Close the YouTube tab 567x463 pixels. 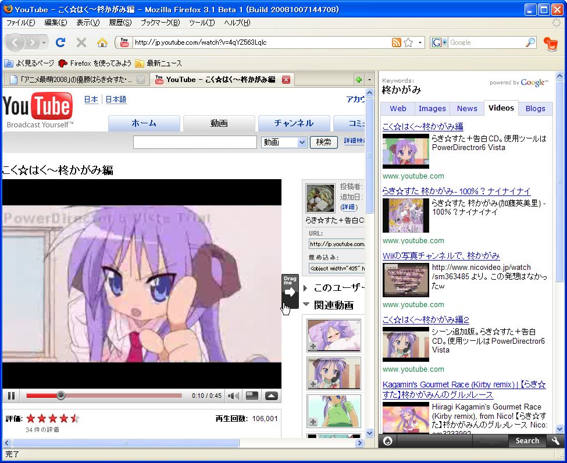[286, 80]
